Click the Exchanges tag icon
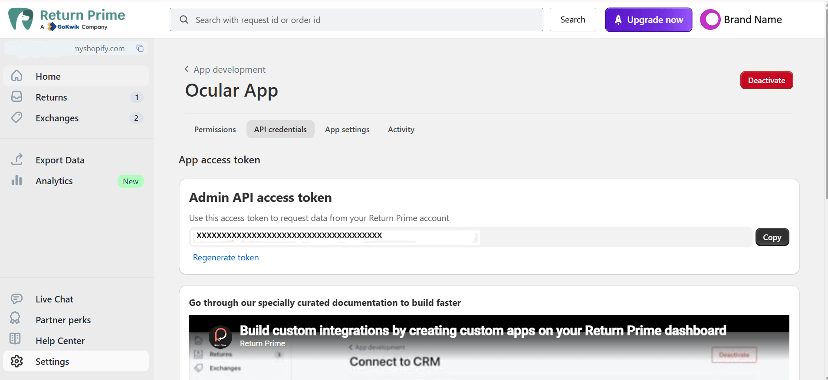 click(17, 117)
